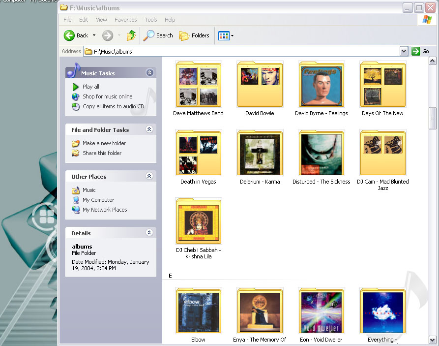Image resolution: width=439 pixels, height=346 pixels.
Task: Open the Edit menu
Action: (x=84, y=20)
